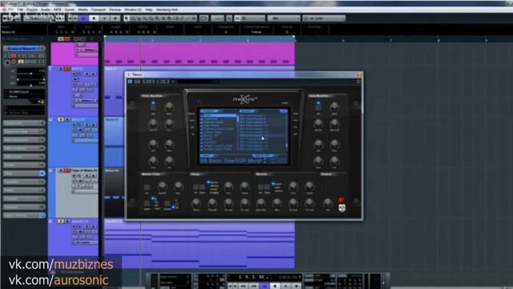Open the Help menu
This screenshot has height=289, width=513.
coord(149,10)
